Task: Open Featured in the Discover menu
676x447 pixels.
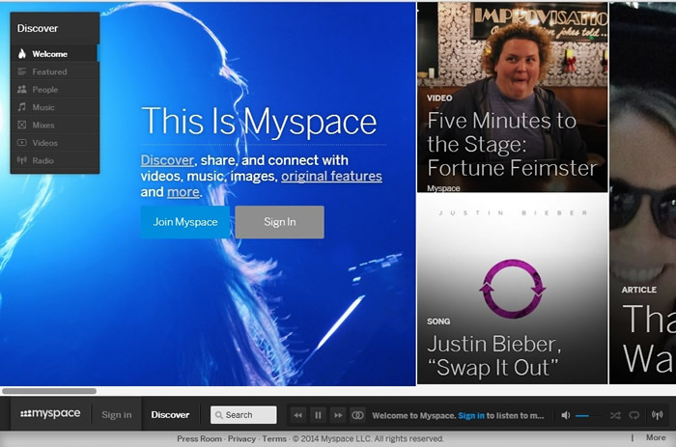Action: tap(49, 71)
